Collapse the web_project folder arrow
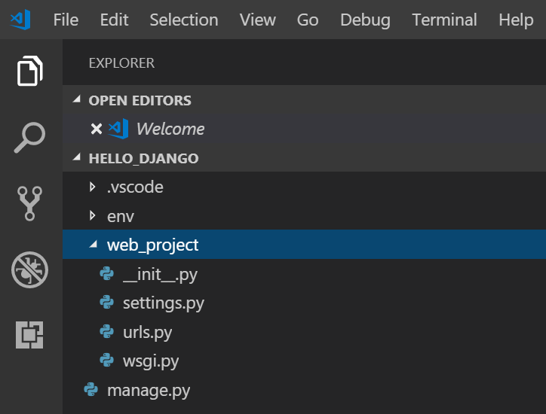 94,245
